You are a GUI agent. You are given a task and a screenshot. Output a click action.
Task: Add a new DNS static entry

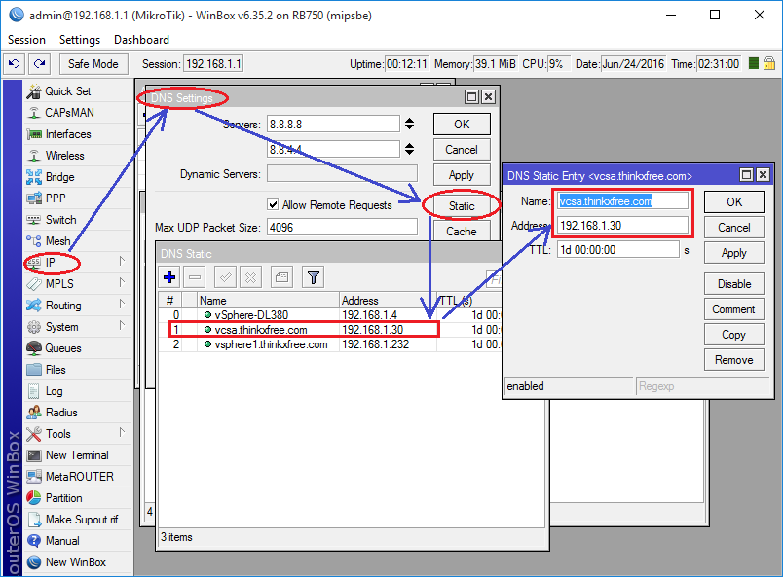coord(168,277)
